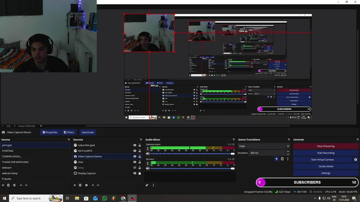Add a configurable transition with plus

276,159
